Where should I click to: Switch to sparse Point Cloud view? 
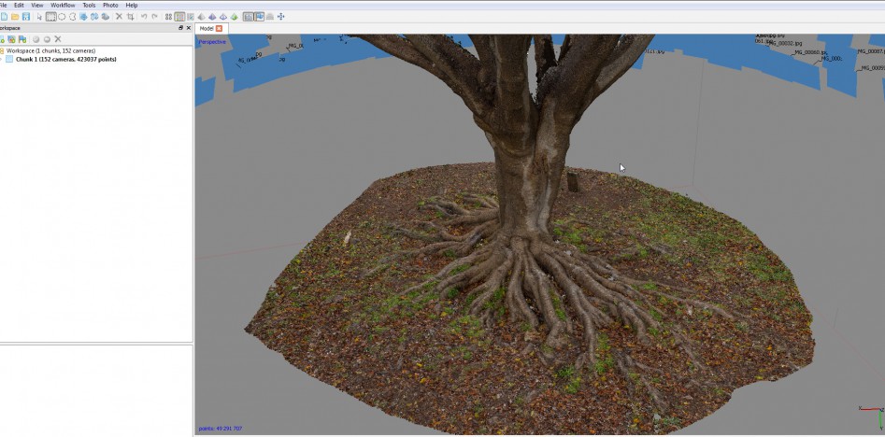click(168, 17)
